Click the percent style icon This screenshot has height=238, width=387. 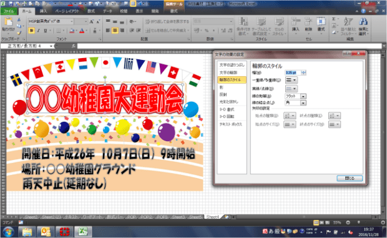207,31
